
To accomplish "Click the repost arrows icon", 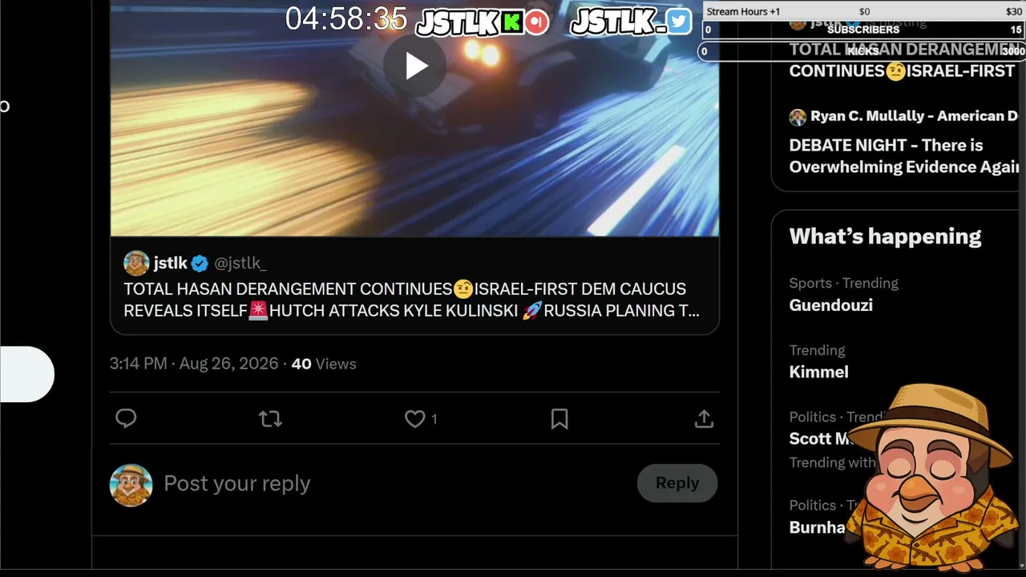I will [x=270, y=418].
